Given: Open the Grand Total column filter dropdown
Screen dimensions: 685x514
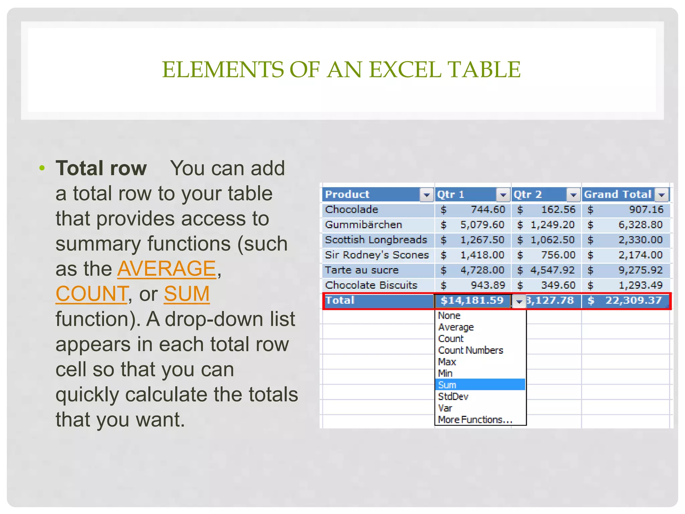Looking at the screenshot, I should pos(662,195).
